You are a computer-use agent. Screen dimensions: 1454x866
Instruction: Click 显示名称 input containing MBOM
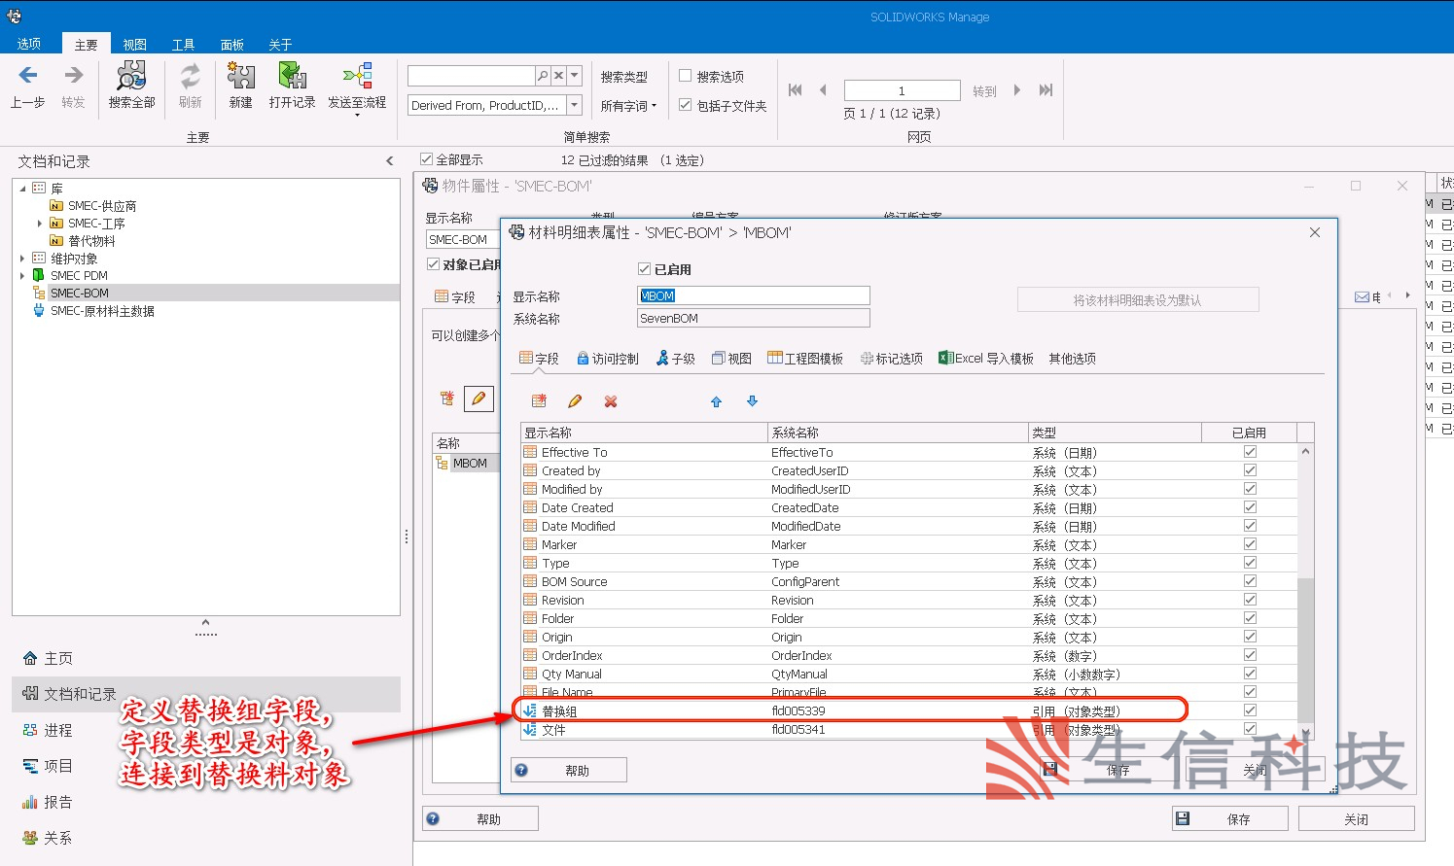pyautogui.click(x=754, y=295)
